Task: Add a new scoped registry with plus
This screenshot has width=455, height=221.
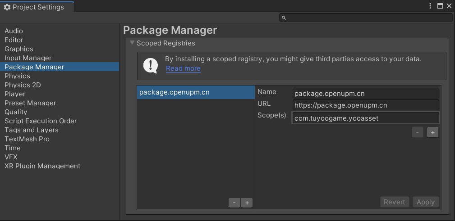Action: tap(247, 203)
